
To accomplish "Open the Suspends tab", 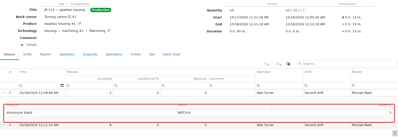I will pyautogui.click(x=90, y=54).
